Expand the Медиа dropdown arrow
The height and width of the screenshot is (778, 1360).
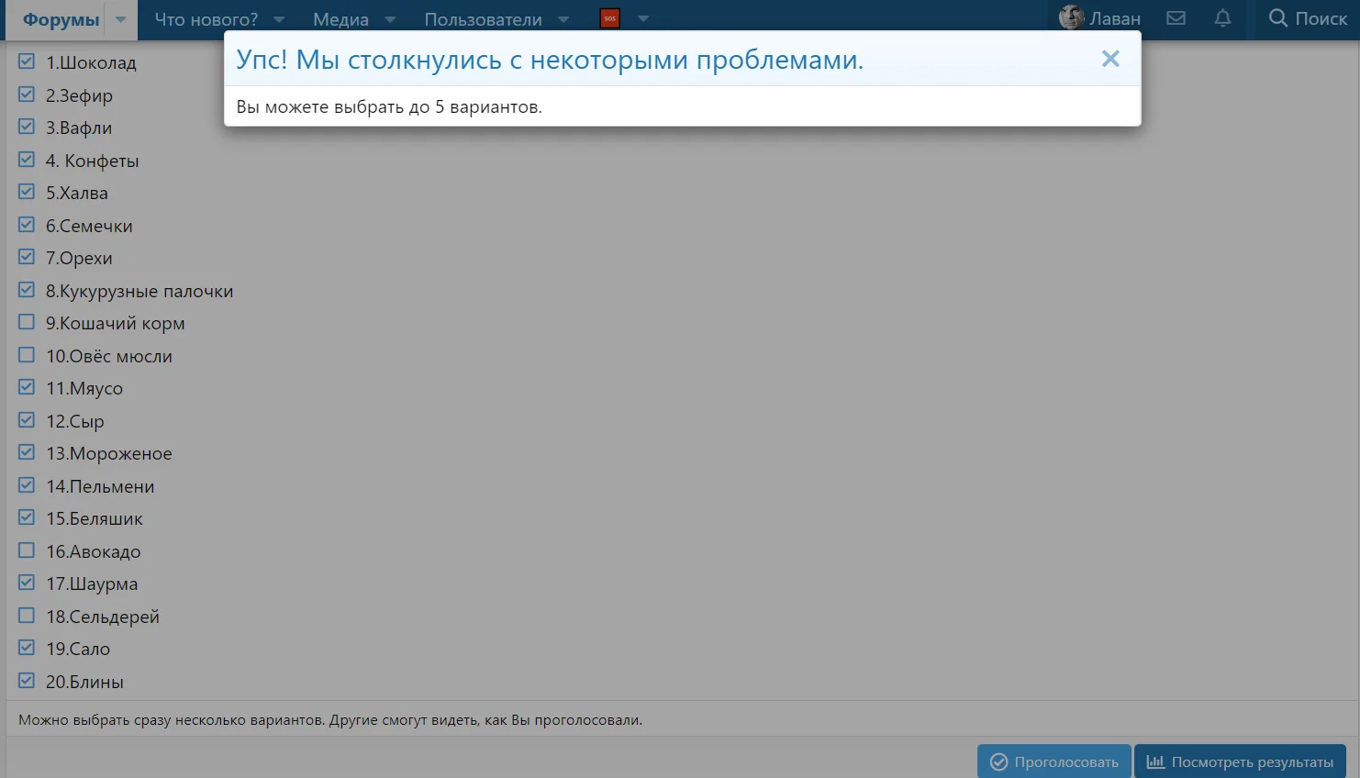pyautogui.click(x=390, y=19)
